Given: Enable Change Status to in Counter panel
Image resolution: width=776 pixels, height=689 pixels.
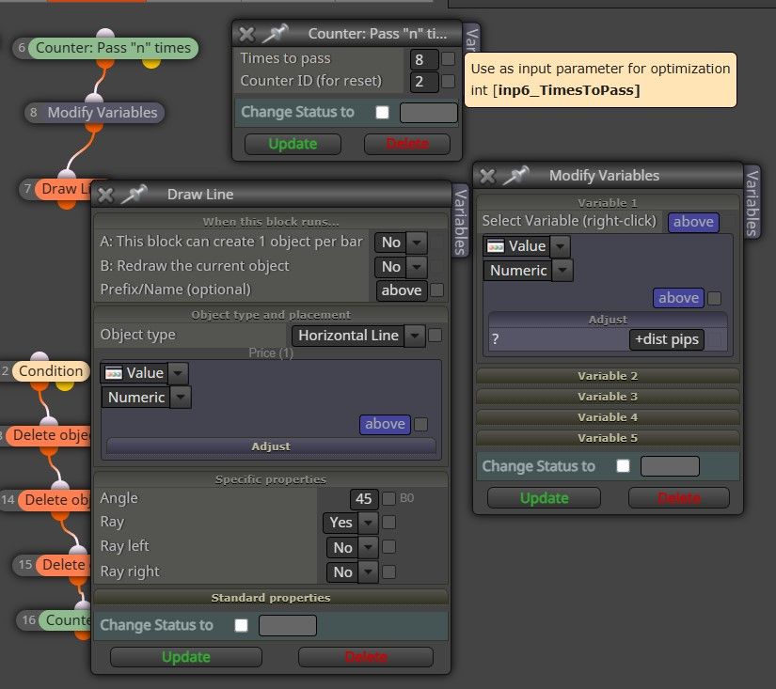Looking at the screenshot, I should pyautogui.click(x=383, y=113).
